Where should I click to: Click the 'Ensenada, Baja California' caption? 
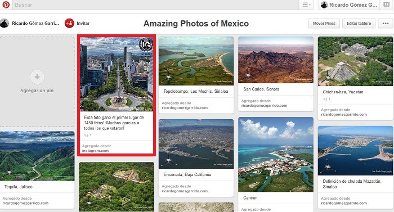[187, 174]
